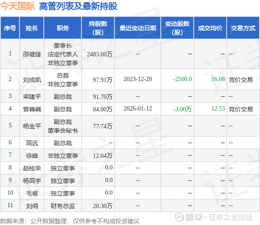260x225 pixels.
Task: Click the 数据来源 disclaimer footer text
Action: point(70,221)
